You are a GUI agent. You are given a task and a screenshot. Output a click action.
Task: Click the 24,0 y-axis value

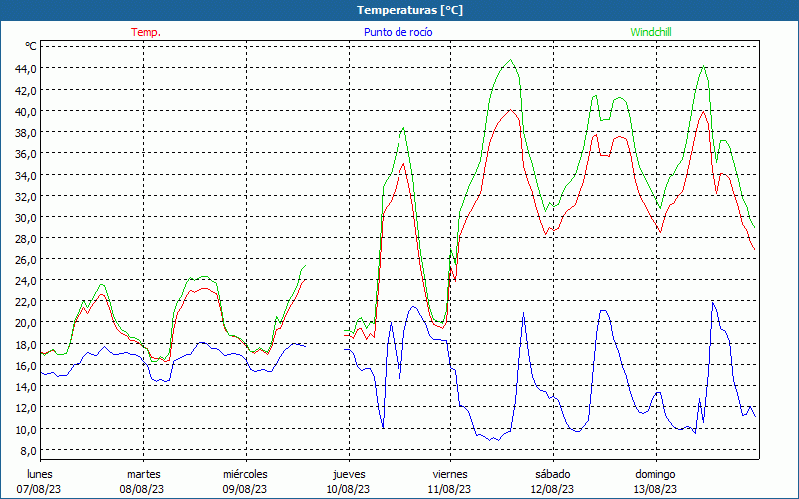point(26,280)
